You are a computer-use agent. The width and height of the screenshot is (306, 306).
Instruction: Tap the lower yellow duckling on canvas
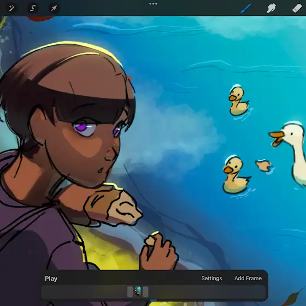click(235, 175)
